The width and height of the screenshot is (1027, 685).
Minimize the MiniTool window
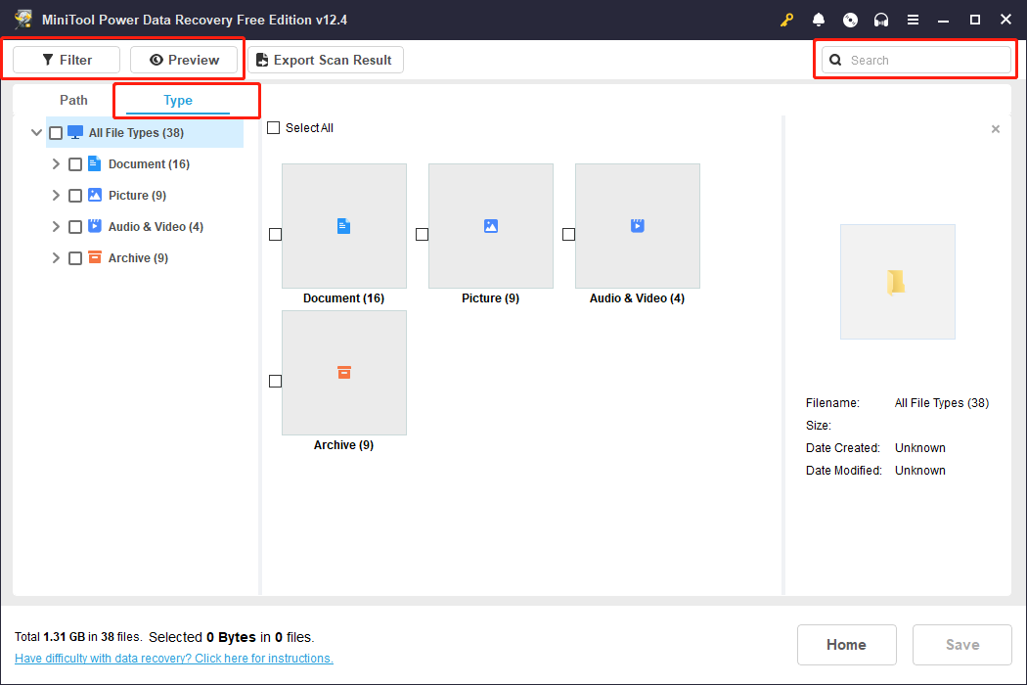[x=943, y=20]
